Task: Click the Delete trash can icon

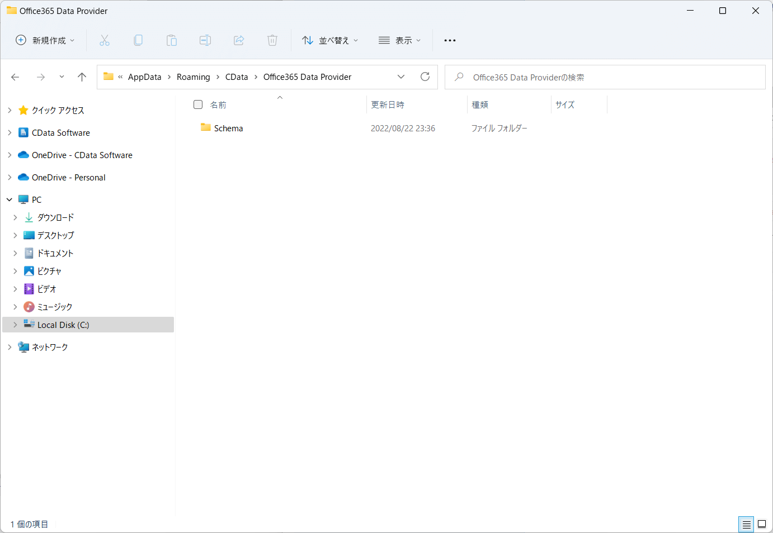Action: (272, 40)
